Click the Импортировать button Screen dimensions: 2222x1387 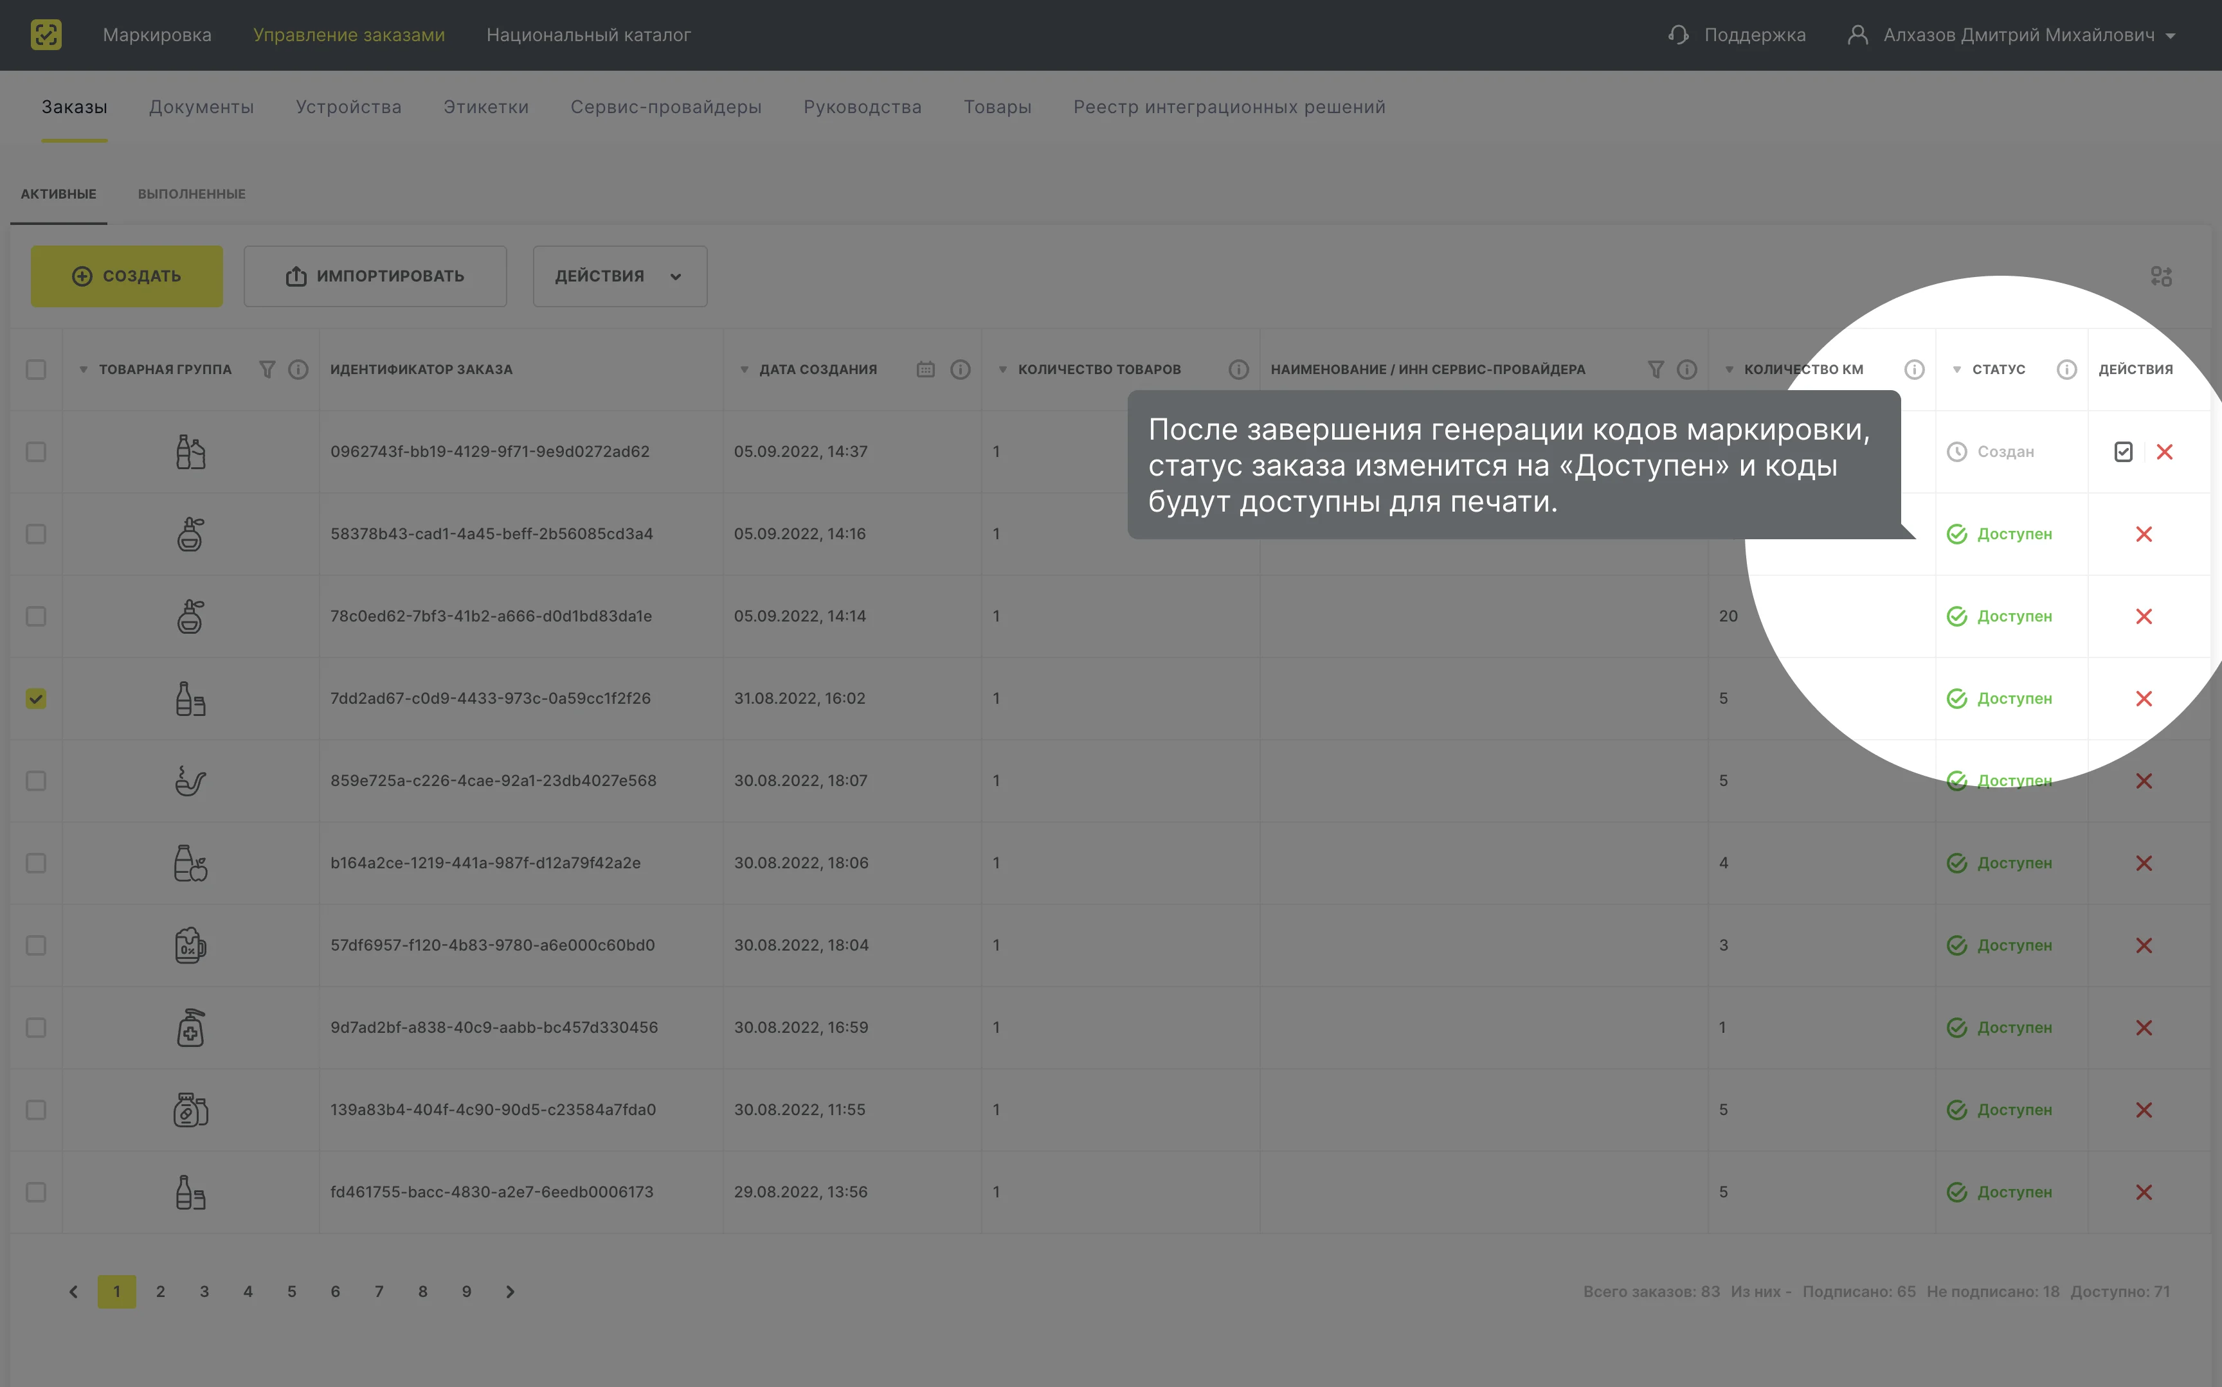click(x=375, y=276)
